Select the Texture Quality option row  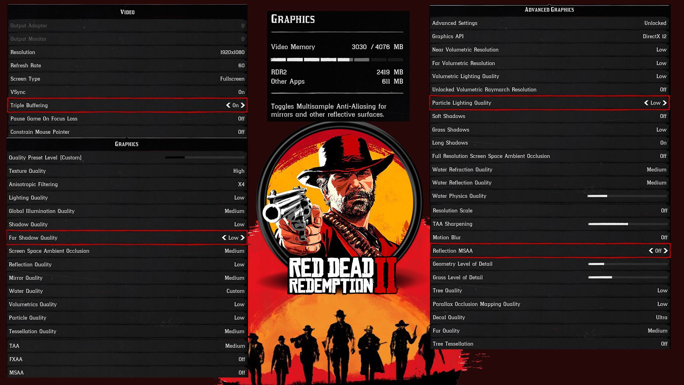[127, 171]
